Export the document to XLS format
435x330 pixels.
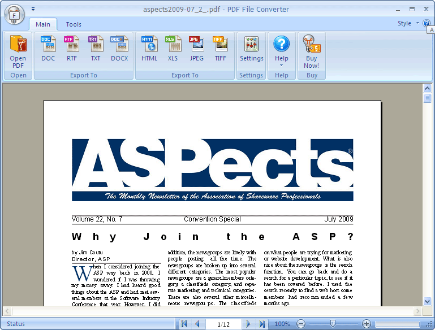(173, 48)
